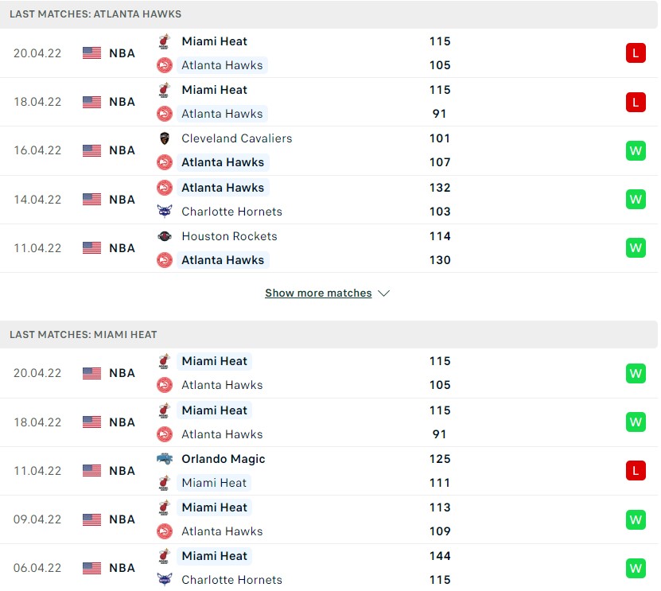The image size is (661, 591).
Task: Click US flag beside the 16.04.22 match
Action: (92, 150)
